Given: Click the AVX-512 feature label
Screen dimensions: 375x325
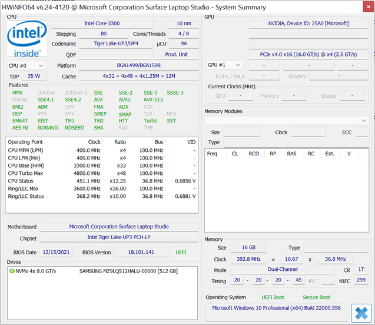Looking at the screenshot, I should point(155,100).
